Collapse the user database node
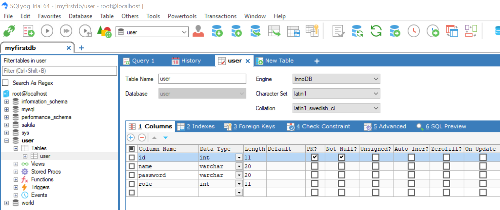Viewport: 500px width, 210px height. click(x=7, y=141)
